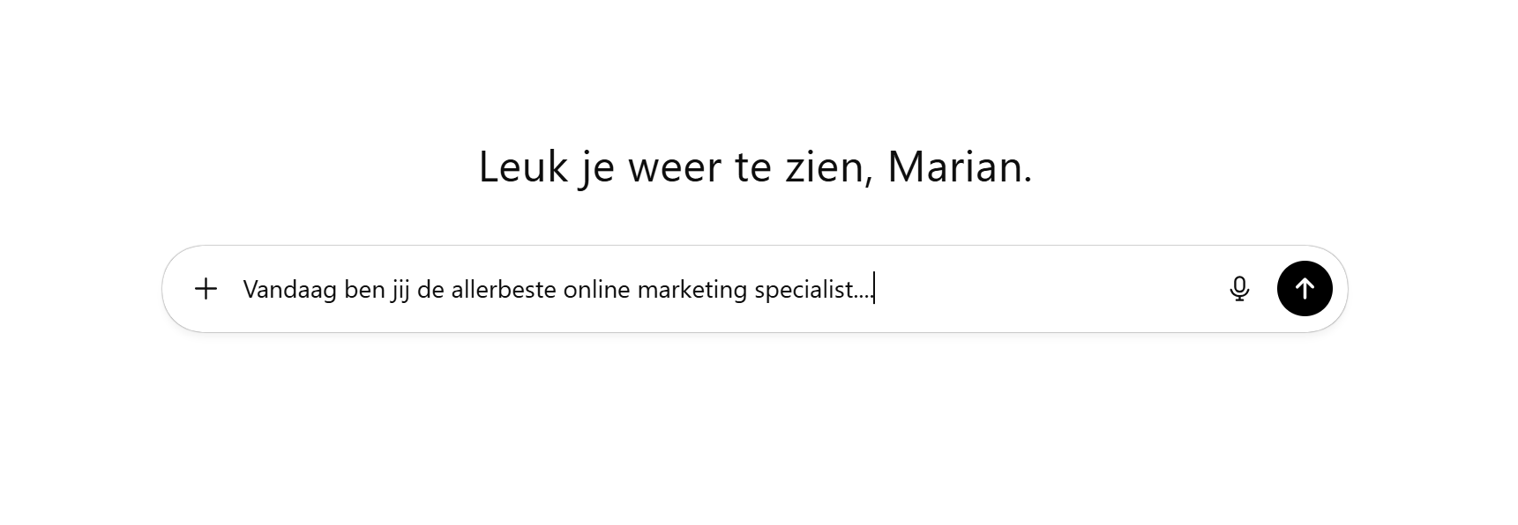Click the word 'jij' in the prompt
The height and width of the screenshot is (525, 1518).
coord(401,290)
